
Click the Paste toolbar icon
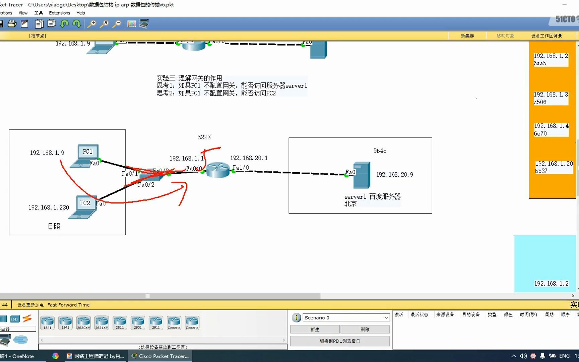point(52,24)
